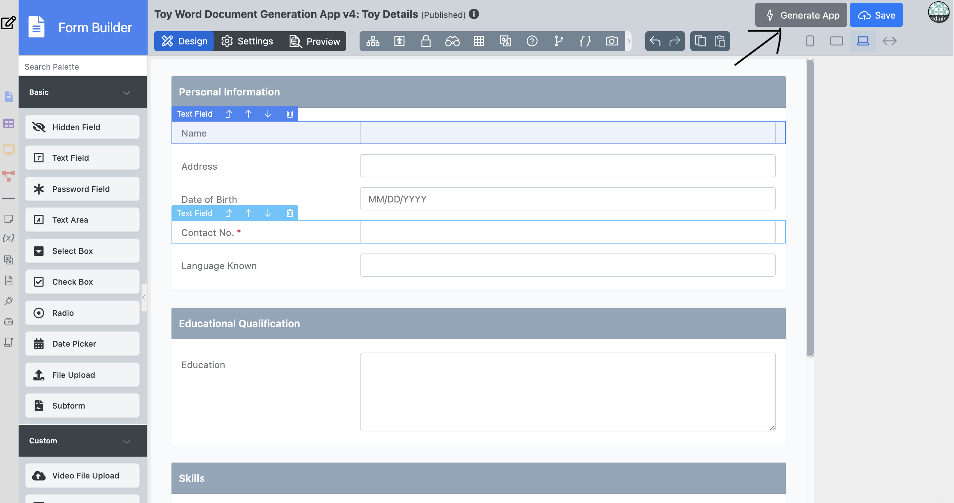Select desktop laptop view mode
954x503 pixels.
click(863, 41)
